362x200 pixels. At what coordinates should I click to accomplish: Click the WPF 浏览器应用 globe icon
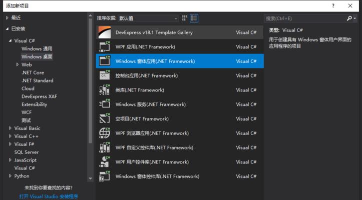coord(104,133)
